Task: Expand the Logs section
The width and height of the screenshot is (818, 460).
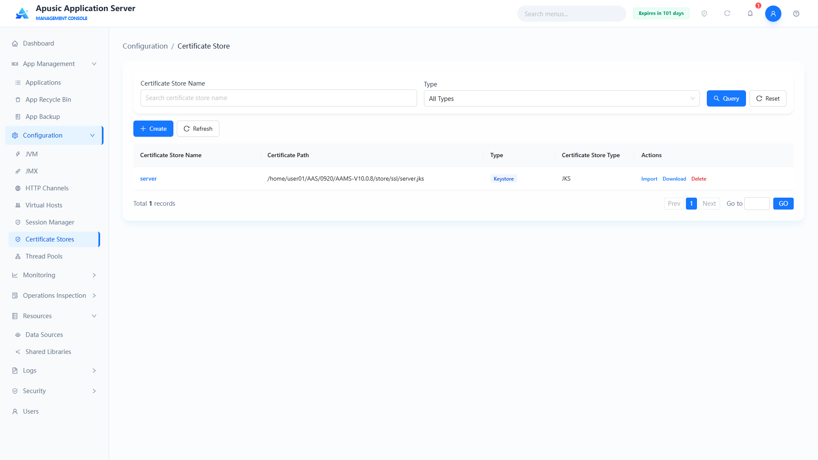Action: (x=94, y=371)
